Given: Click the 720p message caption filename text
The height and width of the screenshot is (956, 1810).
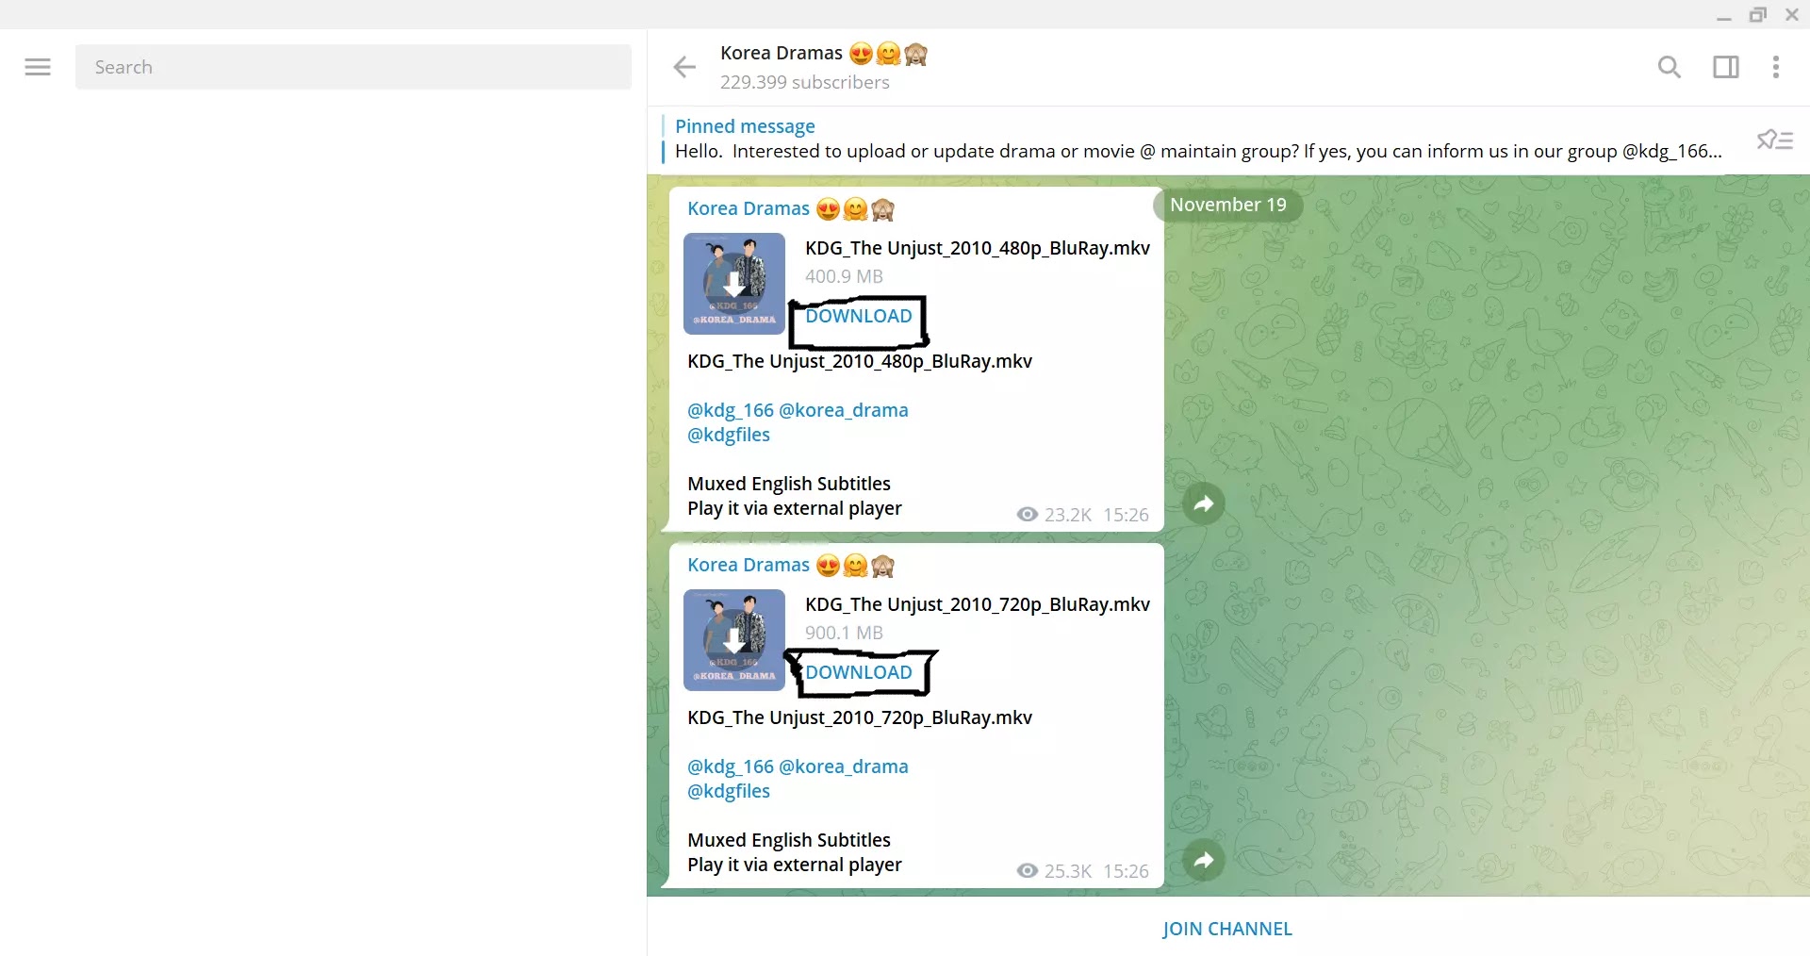Looking at the screenshot, I should pyautogui.click(x=860, y=717).
